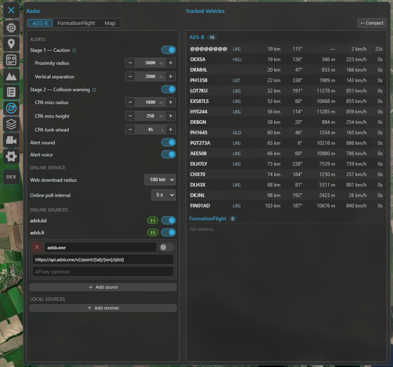Select the PGT273A vehicle row
This screenshot has height=367, width=393.
click(286, 143)
